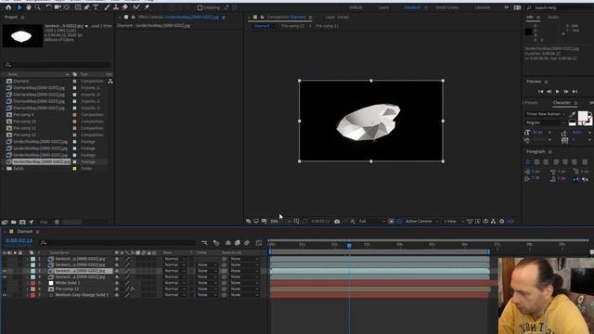Click the current time indicator on timeline ruler

point(349,245)
